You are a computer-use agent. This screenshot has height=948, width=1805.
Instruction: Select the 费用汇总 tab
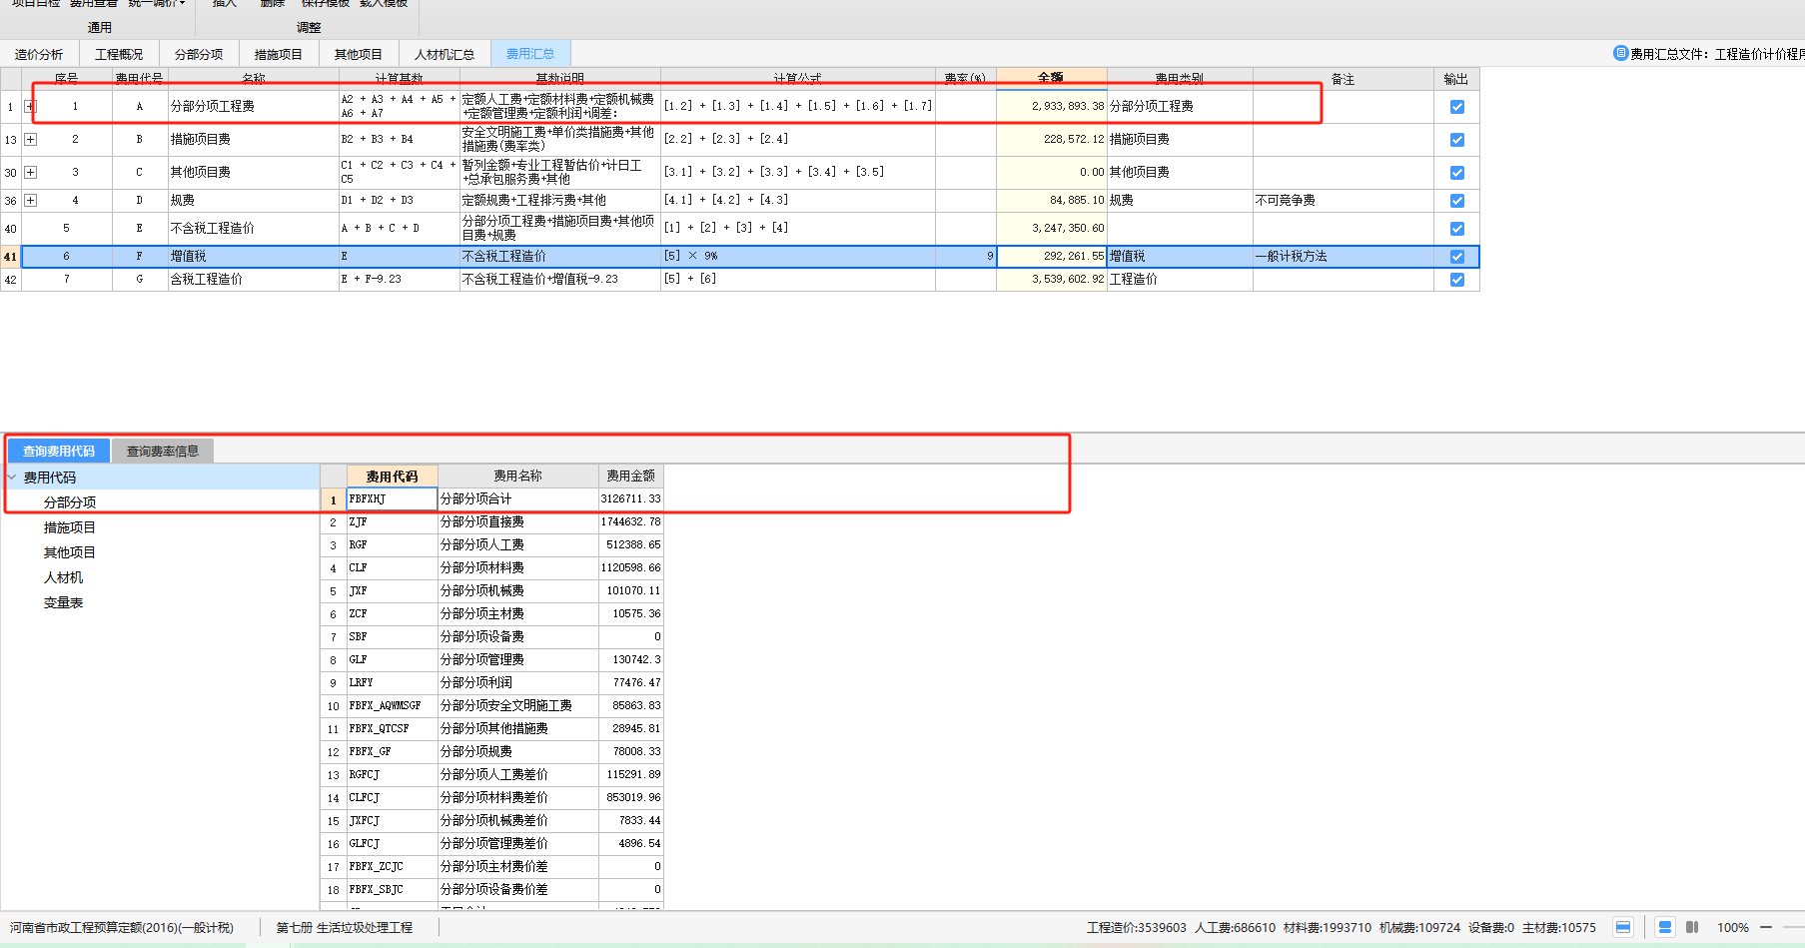pos(530,54)
